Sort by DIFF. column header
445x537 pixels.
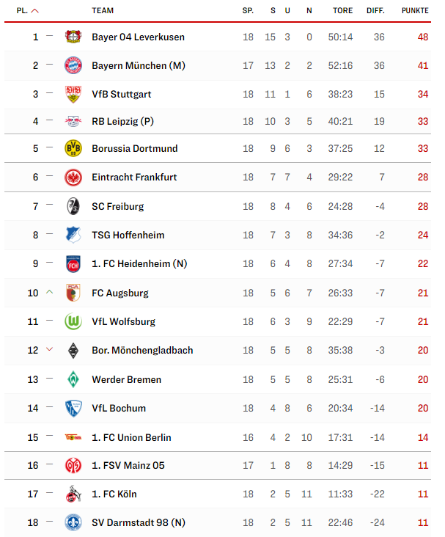(375, 10)
